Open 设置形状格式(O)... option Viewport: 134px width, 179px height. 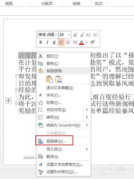point(61,172)
